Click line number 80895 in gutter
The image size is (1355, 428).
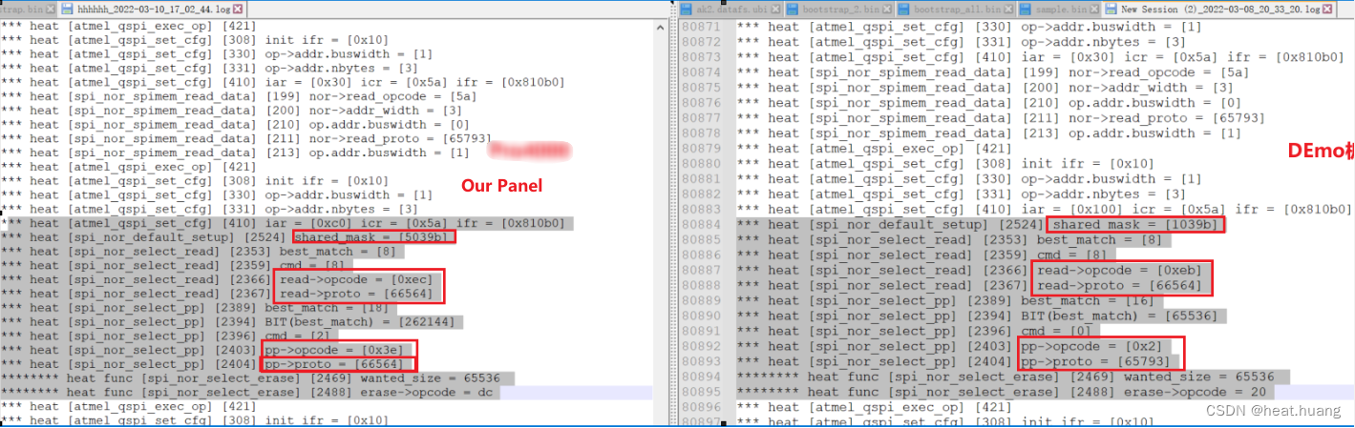tap(701, 392)
